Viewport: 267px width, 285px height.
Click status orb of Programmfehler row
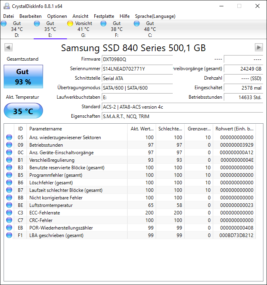[9, 175]
